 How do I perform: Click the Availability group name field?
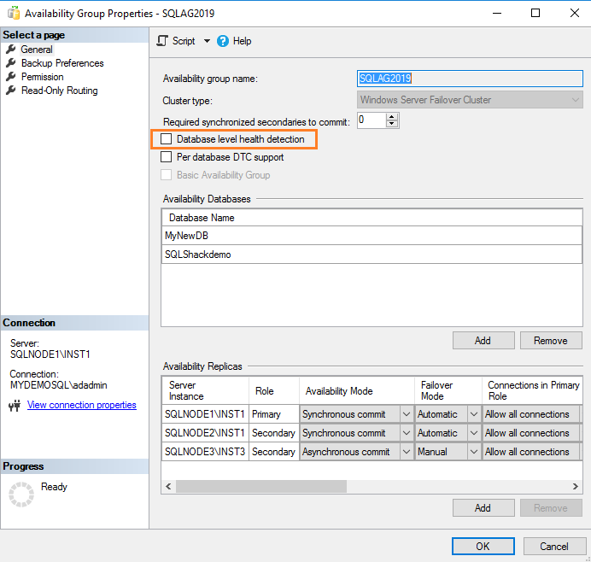pos(470,79)
